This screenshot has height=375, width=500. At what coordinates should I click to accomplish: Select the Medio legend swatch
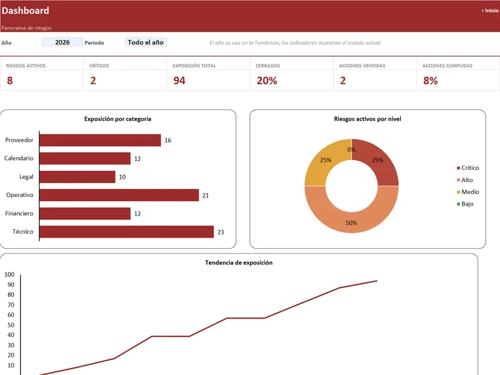coord(459,192)
